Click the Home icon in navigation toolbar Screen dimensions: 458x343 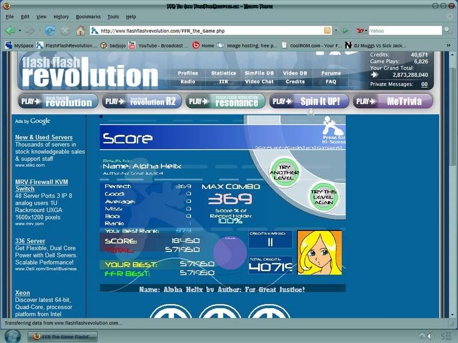[81, 30]
